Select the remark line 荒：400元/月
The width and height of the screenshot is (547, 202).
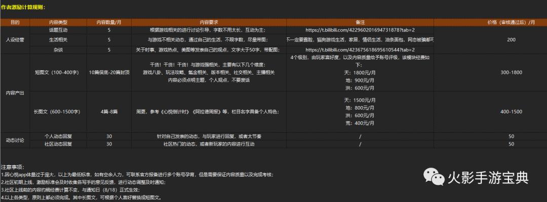click(x=360, y=123)
